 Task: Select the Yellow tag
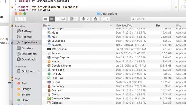pyautogui.click(x=24, y=94)
